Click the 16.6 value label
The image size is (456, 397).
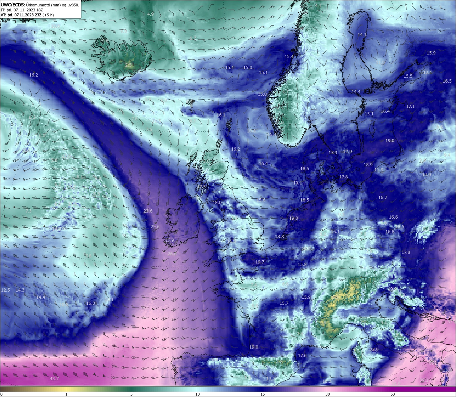pyautogui.click(x=393, y=217)
